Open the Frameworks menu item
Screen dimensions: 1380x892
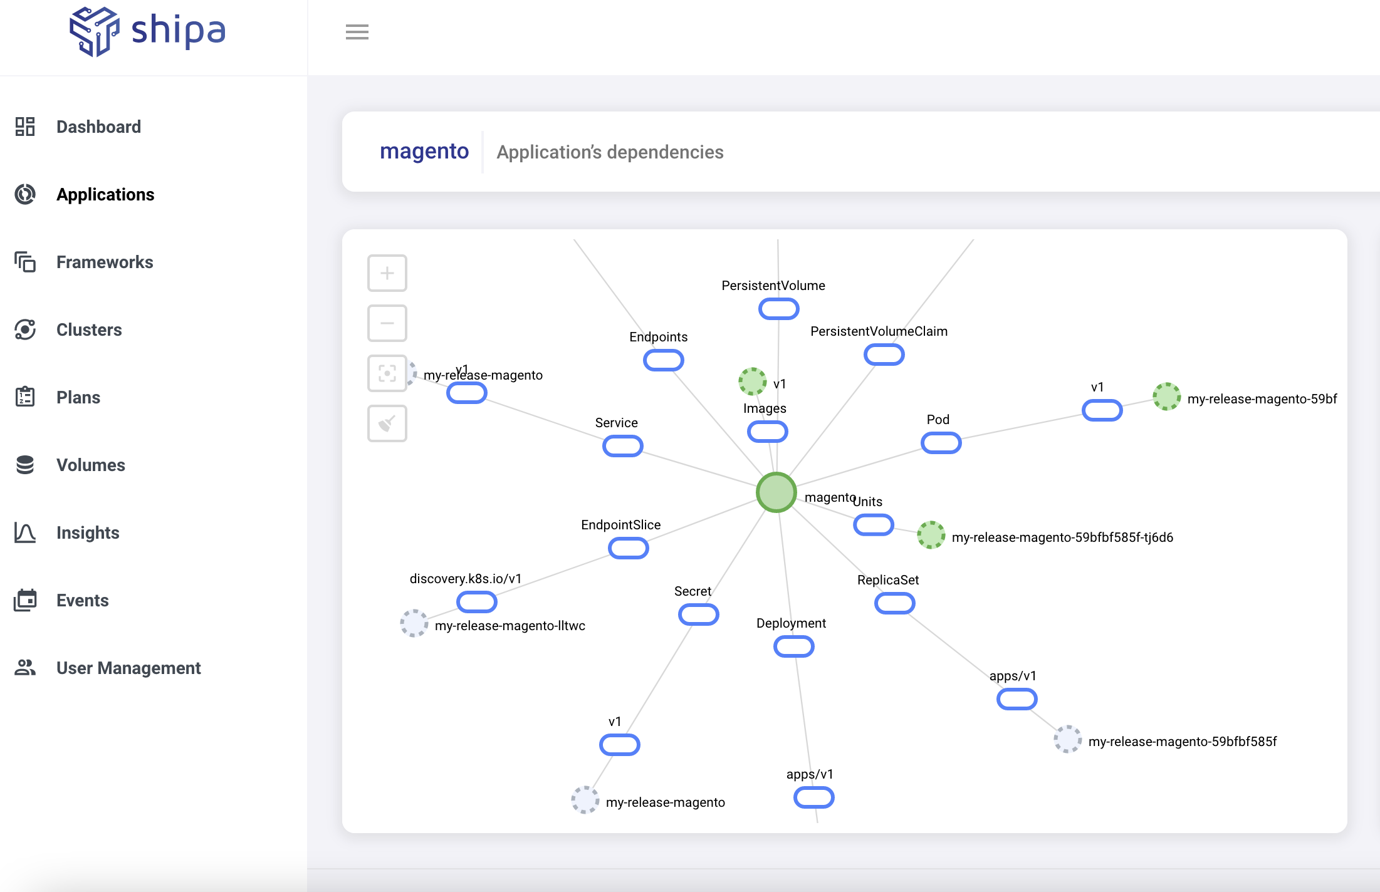[105, 262]
